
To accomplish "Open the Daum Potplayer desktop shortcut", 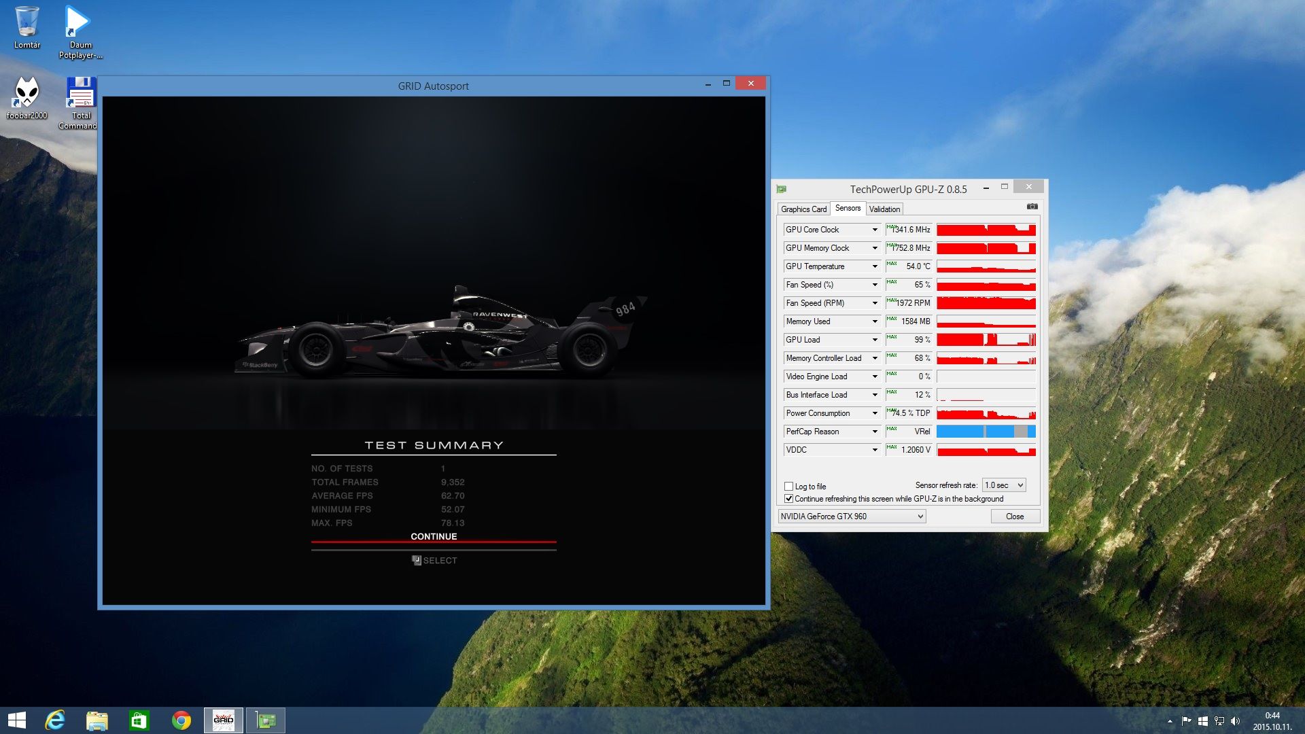I will pyautogui.click(x=80, y=31).
